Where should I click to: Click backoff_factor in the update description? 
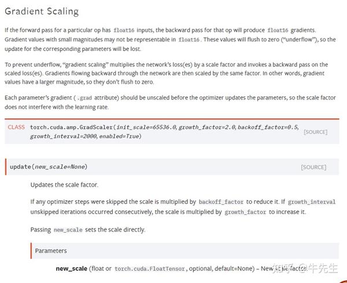coord(222,202)
